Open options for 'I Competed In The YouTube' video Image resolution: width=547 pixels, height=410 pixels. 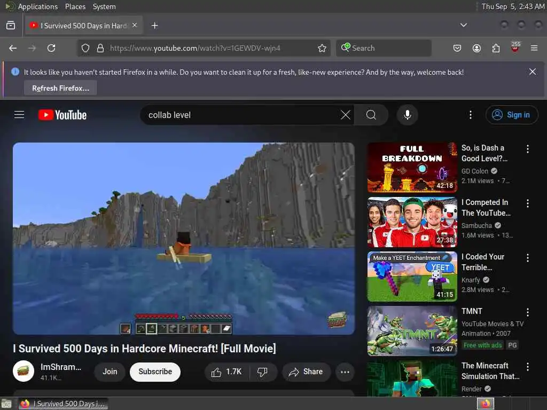pos(527,203)
